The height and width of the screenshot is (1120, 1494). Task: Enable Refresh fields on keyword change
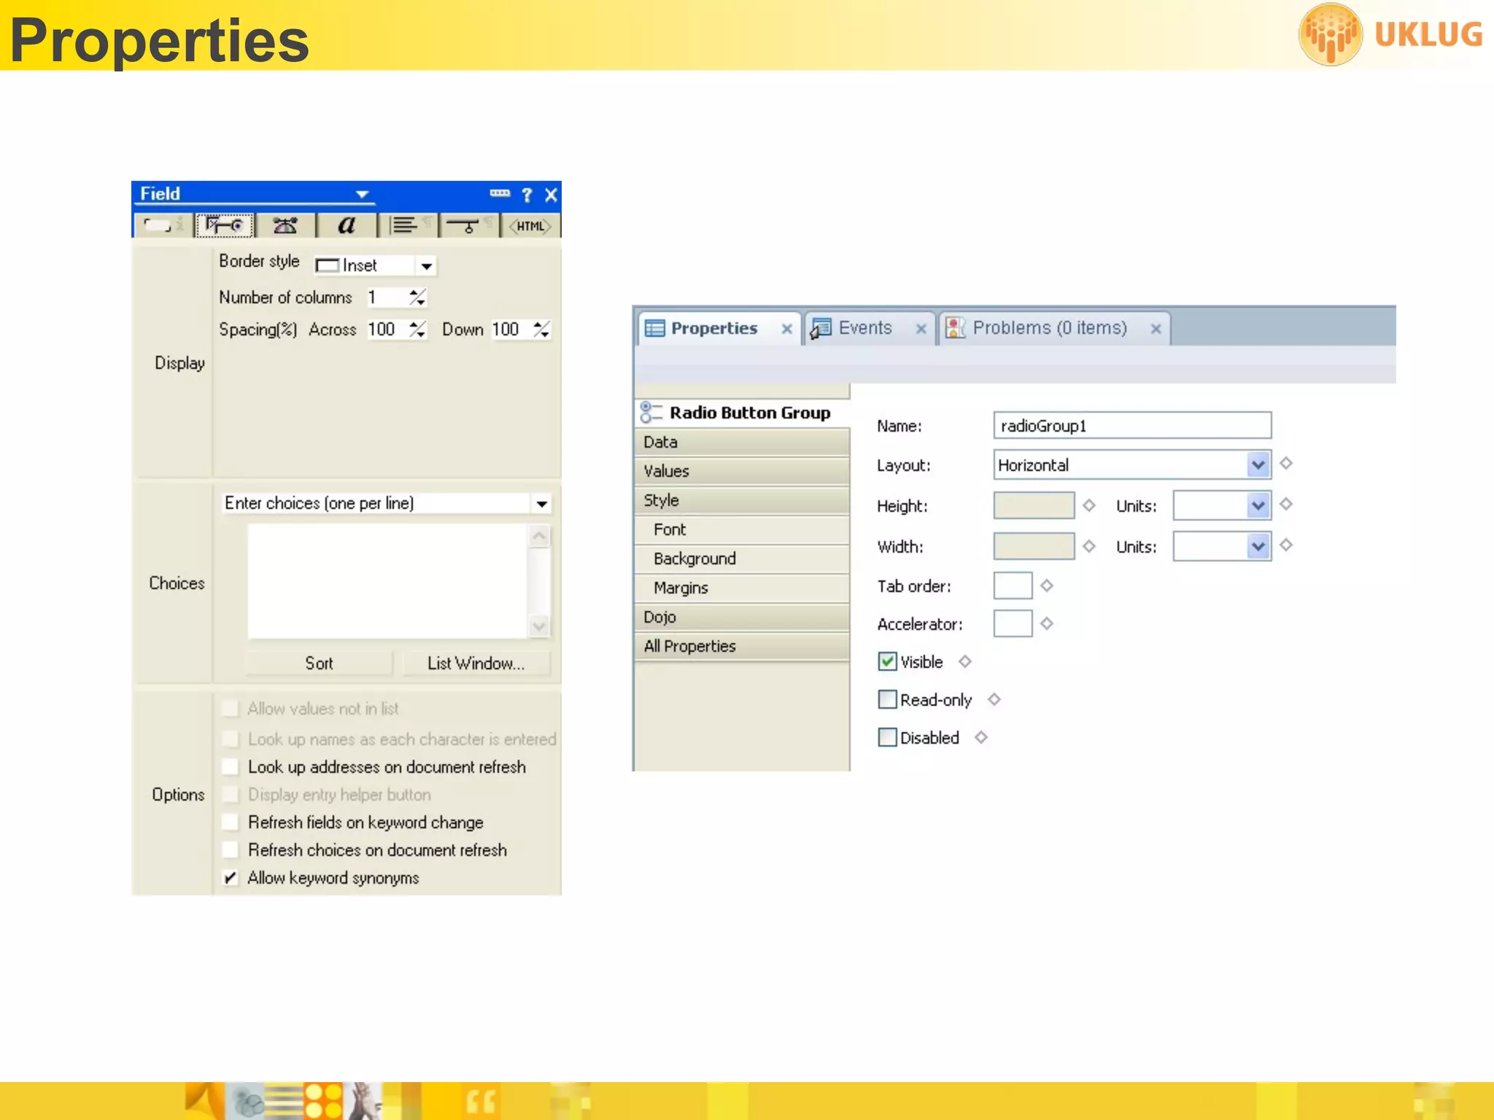click(x=231, y=822)
